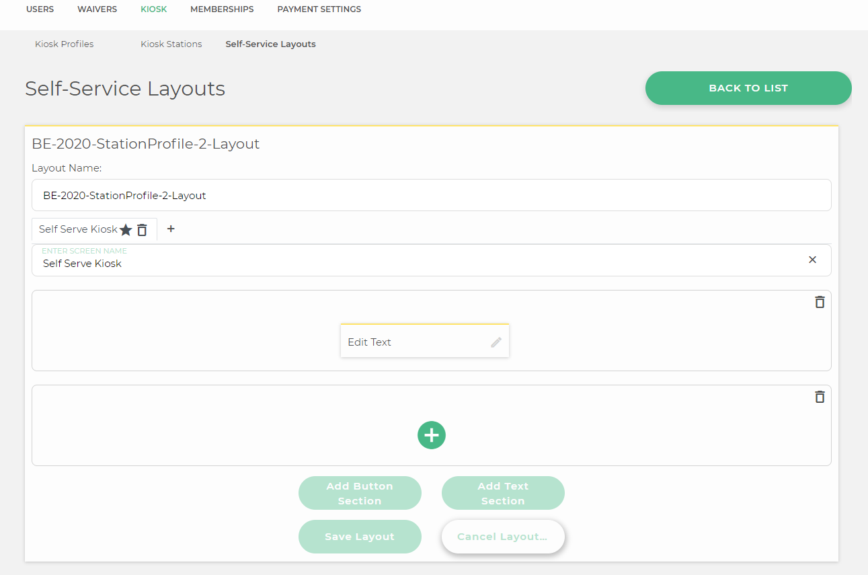Switch to Kiosk Profiles tab

point(65,44)
